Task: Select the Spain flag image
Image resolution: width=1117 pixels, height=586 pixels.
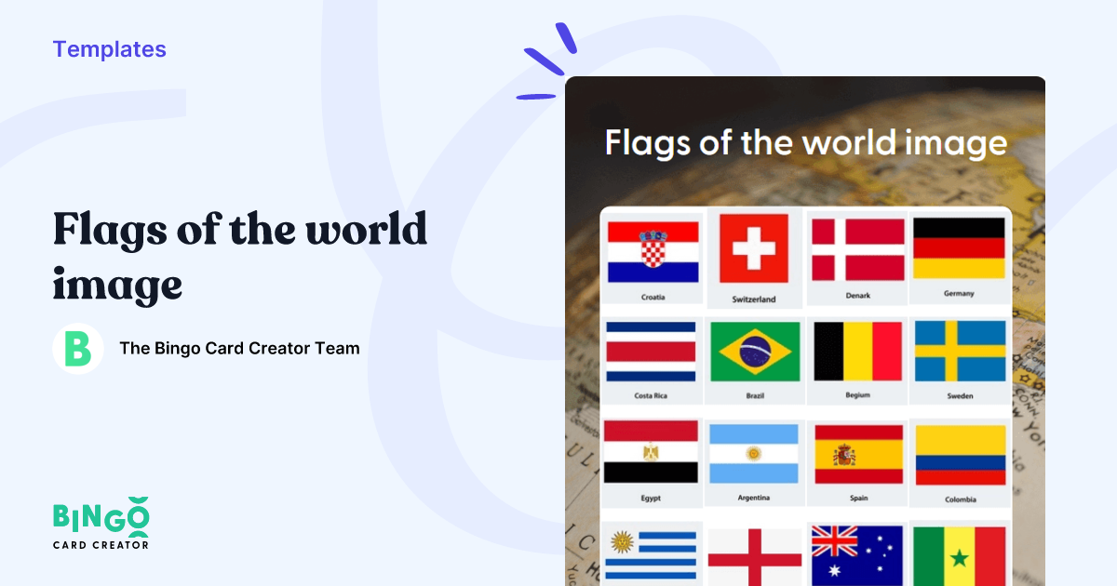Action: click(856, 455)
